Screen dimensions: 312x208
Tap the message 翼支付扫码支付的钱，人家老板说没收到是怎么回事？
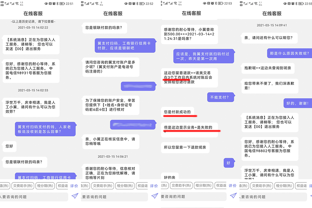coord(45,129)
